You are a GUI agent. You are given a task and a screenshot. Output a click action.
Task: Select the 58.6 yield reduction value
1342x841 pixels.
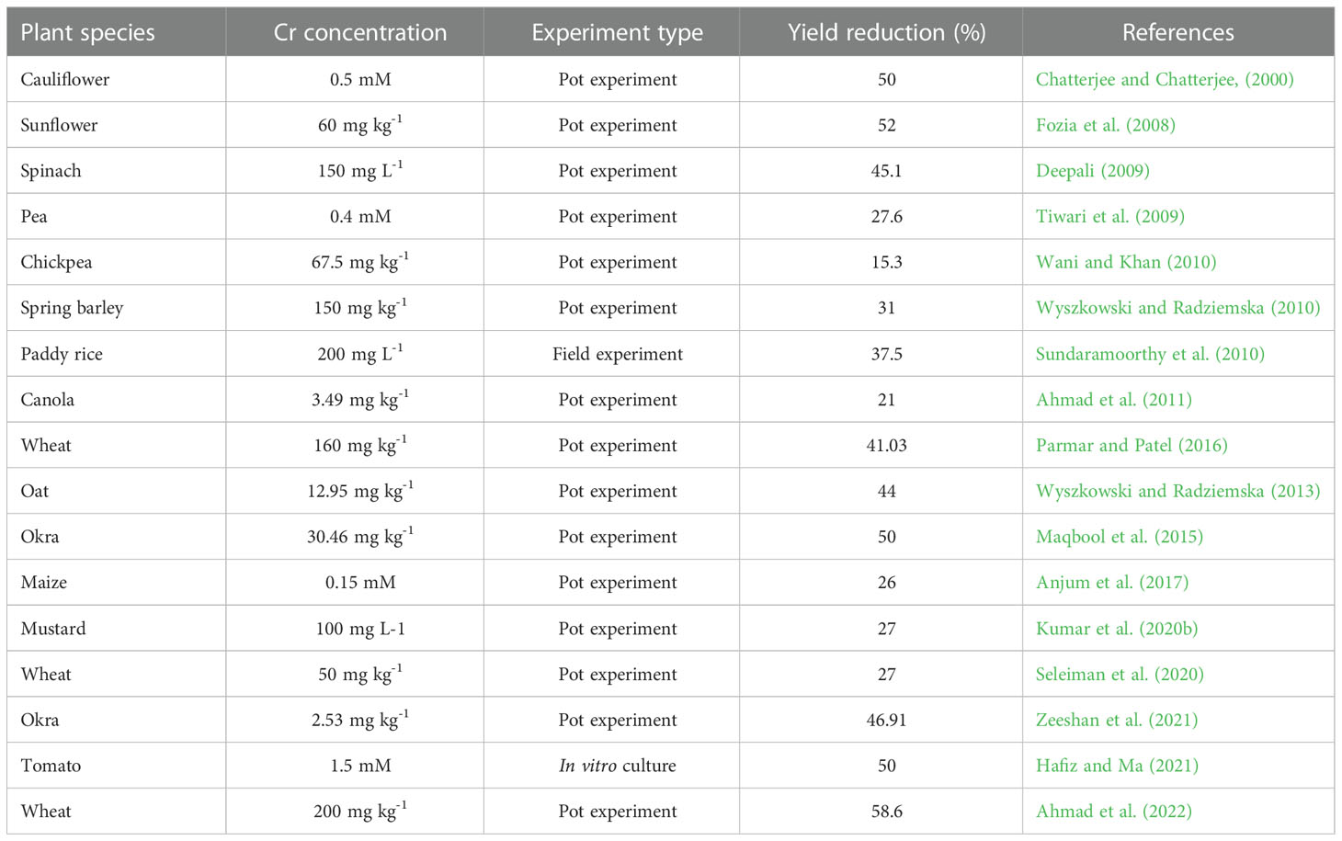pyautogui.click(x=886, y=812)
